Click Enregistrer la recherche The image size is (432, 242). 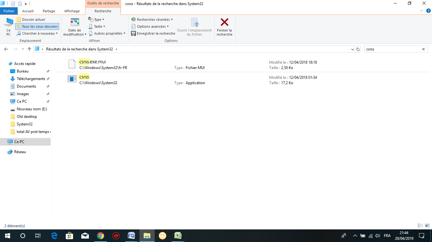pos(153,33)
